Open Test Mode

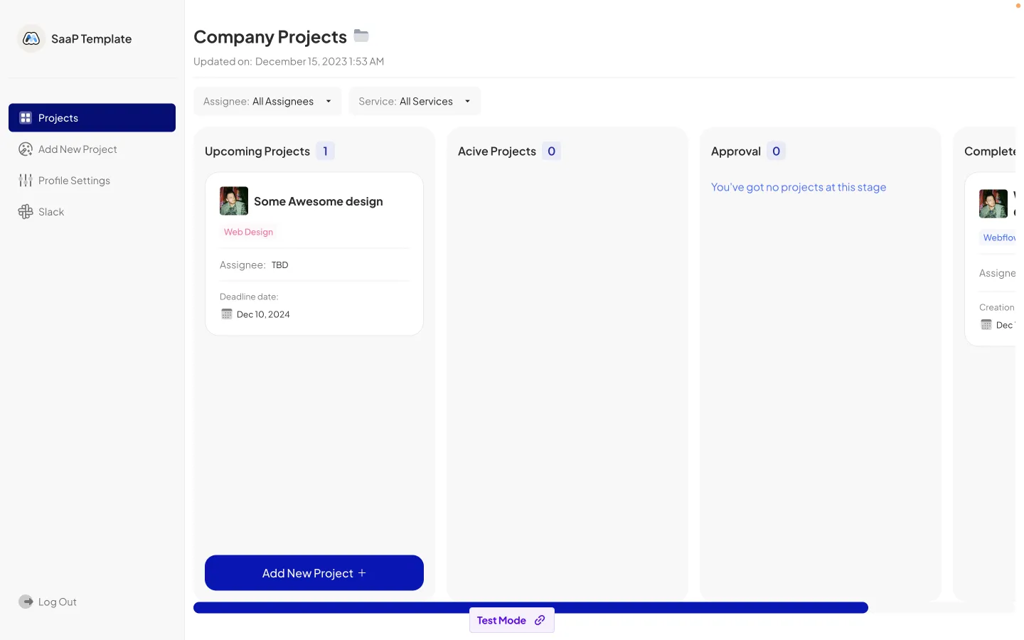pos(501,620)
